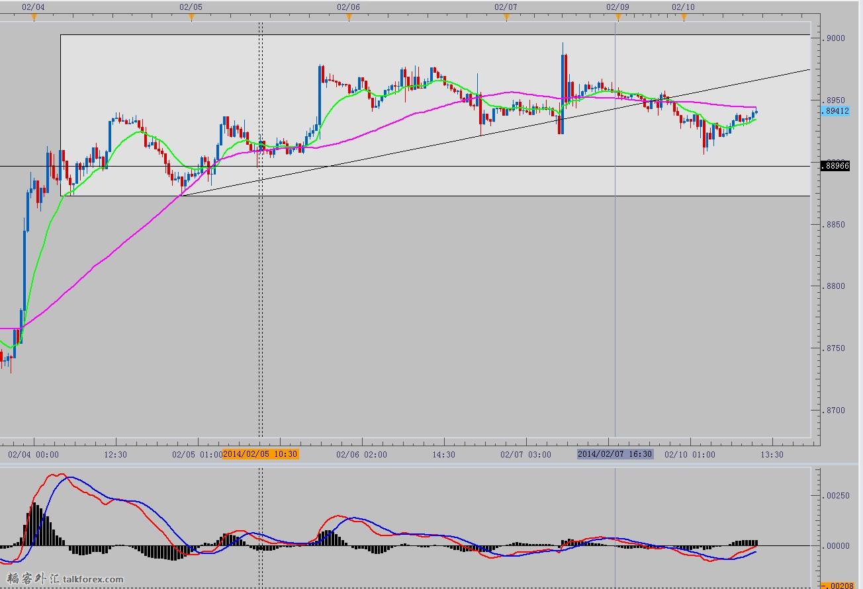Click the 12:30 time axis label
The width and height of the screenshot is (863, 589).
point(115,454)
